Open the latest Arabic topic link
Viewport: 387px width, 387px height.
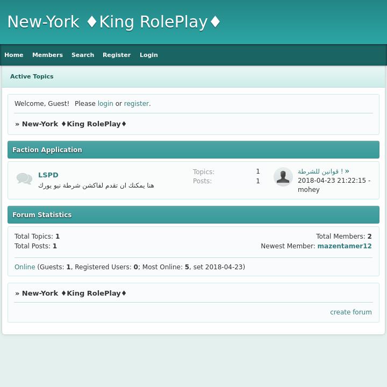[x=320, y=171]
